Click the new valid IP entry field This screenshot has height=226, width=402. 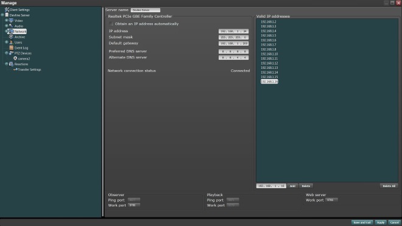click(271, 186)
